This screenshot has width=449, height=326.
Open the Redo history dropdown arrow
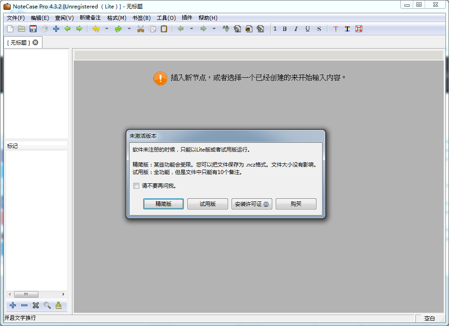coord(129,29)
